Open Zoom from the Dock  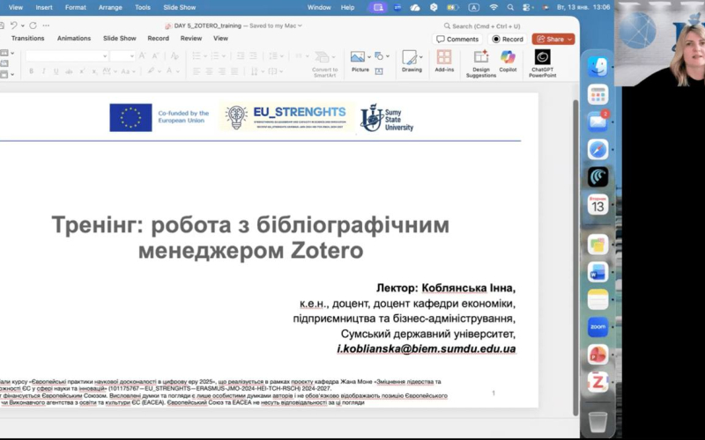[x=597, y=326]
